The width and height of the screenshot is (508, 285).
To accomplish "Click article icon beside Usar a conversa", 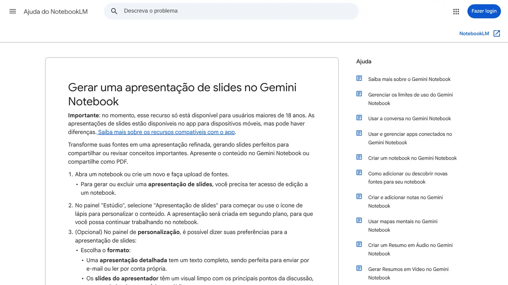I will click(359, 117).
